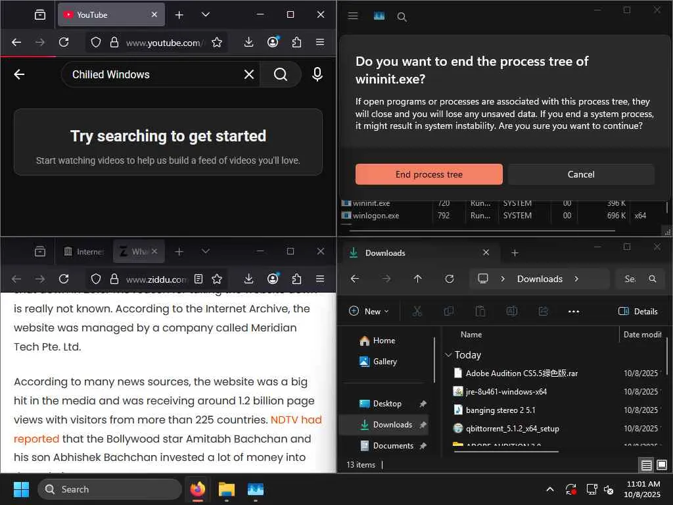Click the taskbar Search box
This screenshot has height=505, width=673.
coord(110,489)
